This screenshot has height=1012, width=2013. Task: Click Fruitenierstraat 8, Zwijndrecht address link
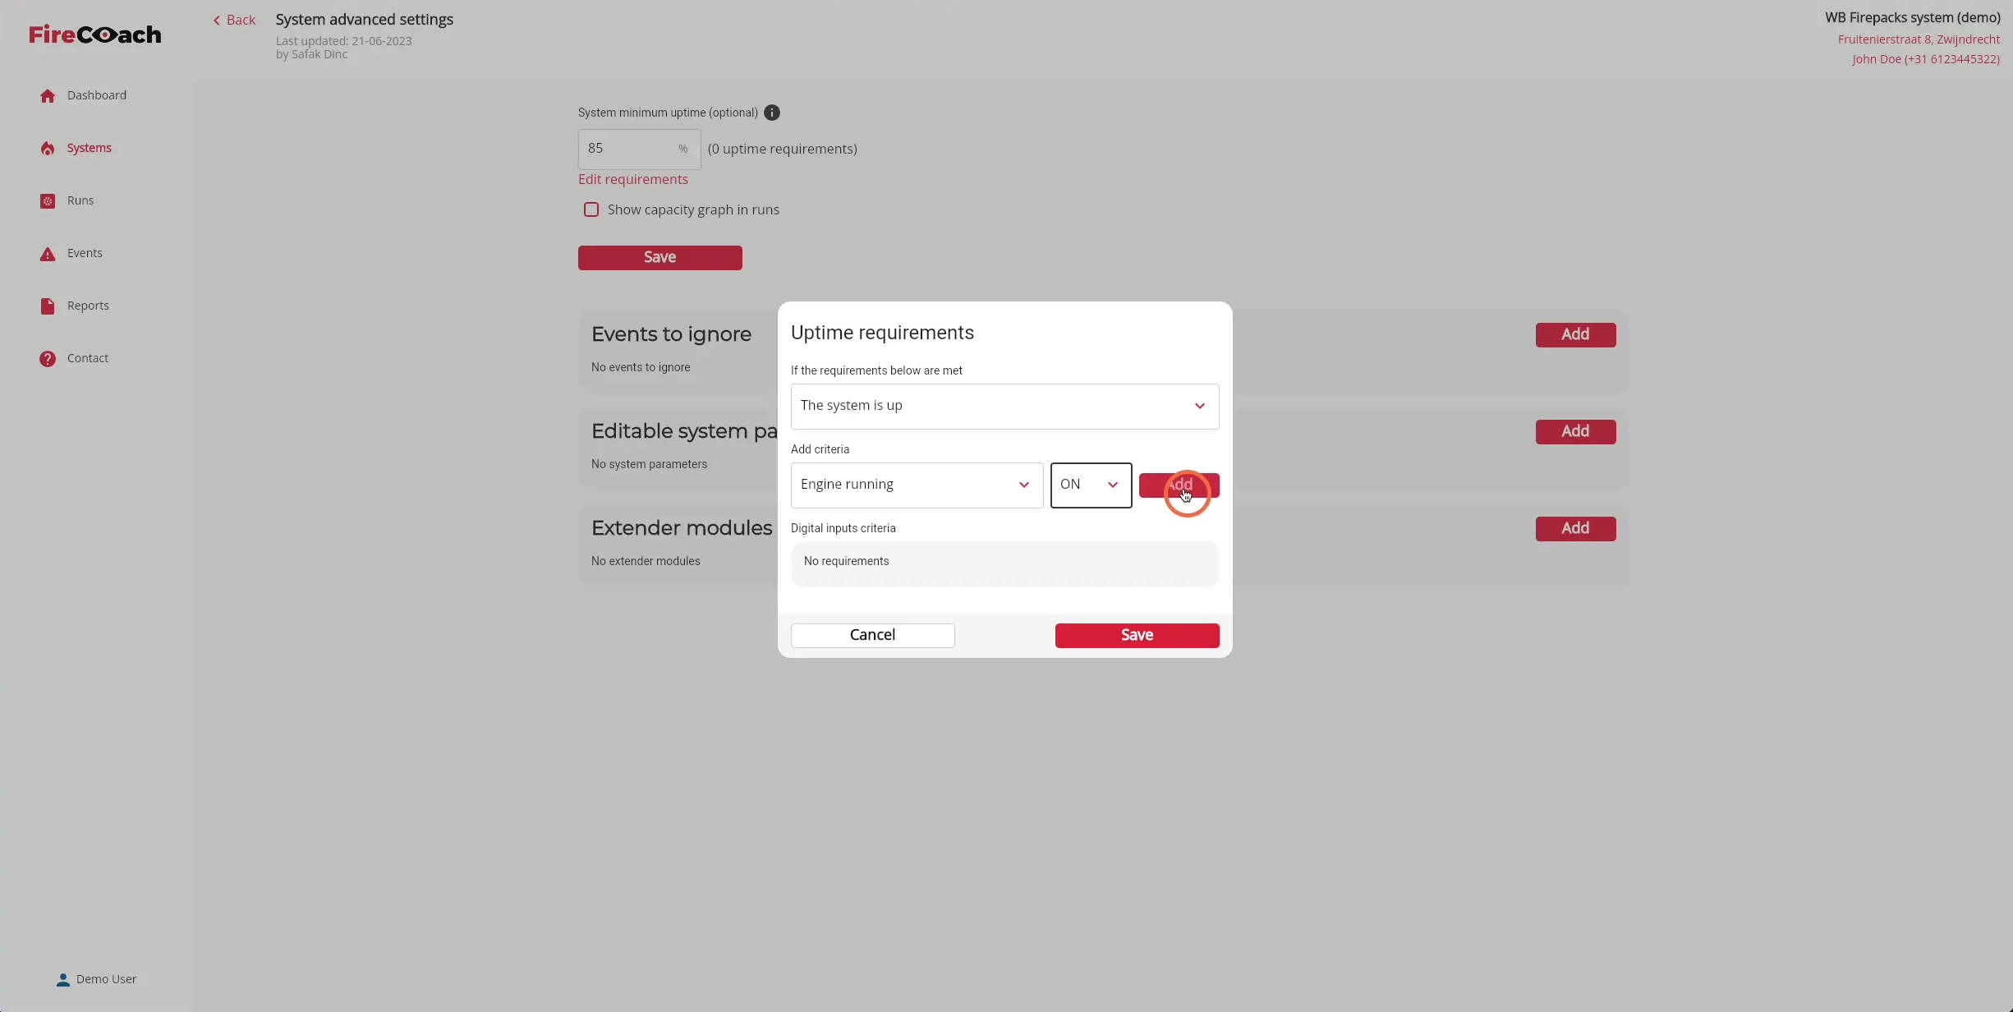[x=1919, y=39]
